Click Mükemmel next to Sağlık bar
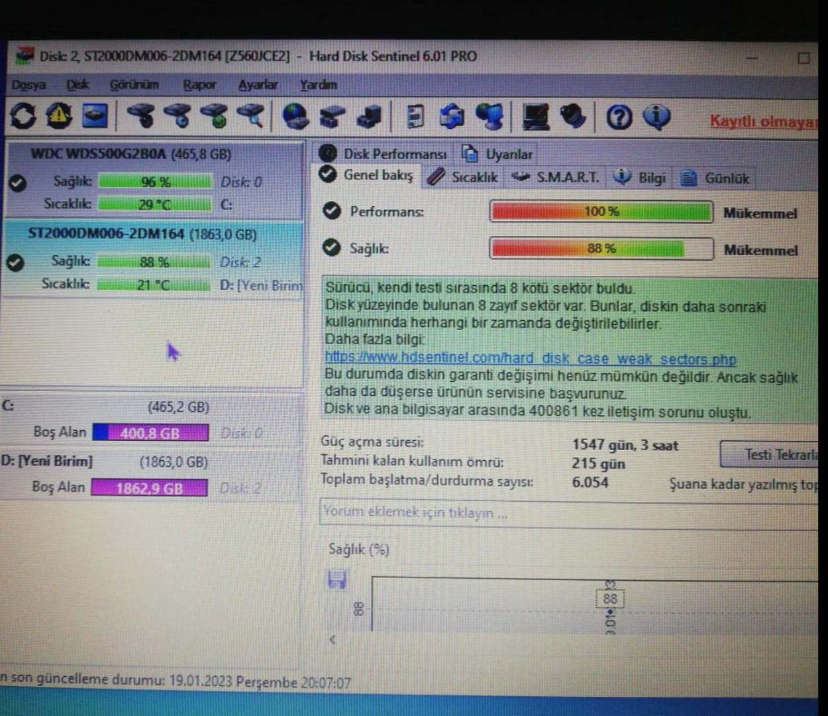828x716 pixels. 760,250
